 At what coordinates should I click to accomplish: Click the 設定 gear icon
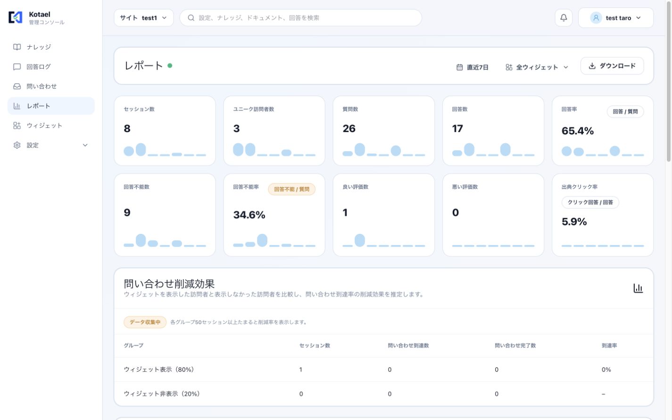[x=17, y=145]
